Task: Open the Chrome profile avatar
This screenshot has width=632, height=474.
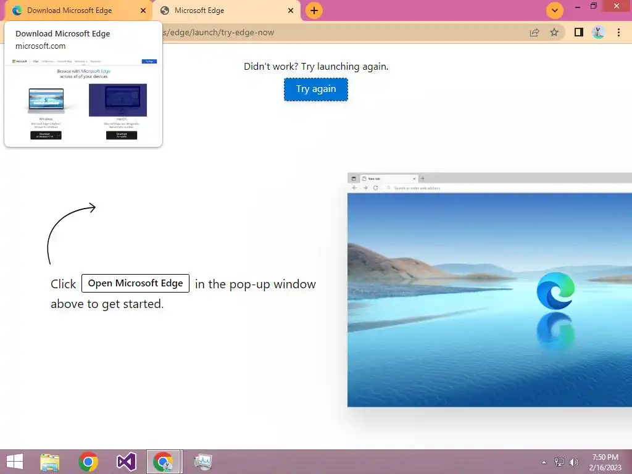Action: click(599, 32)
